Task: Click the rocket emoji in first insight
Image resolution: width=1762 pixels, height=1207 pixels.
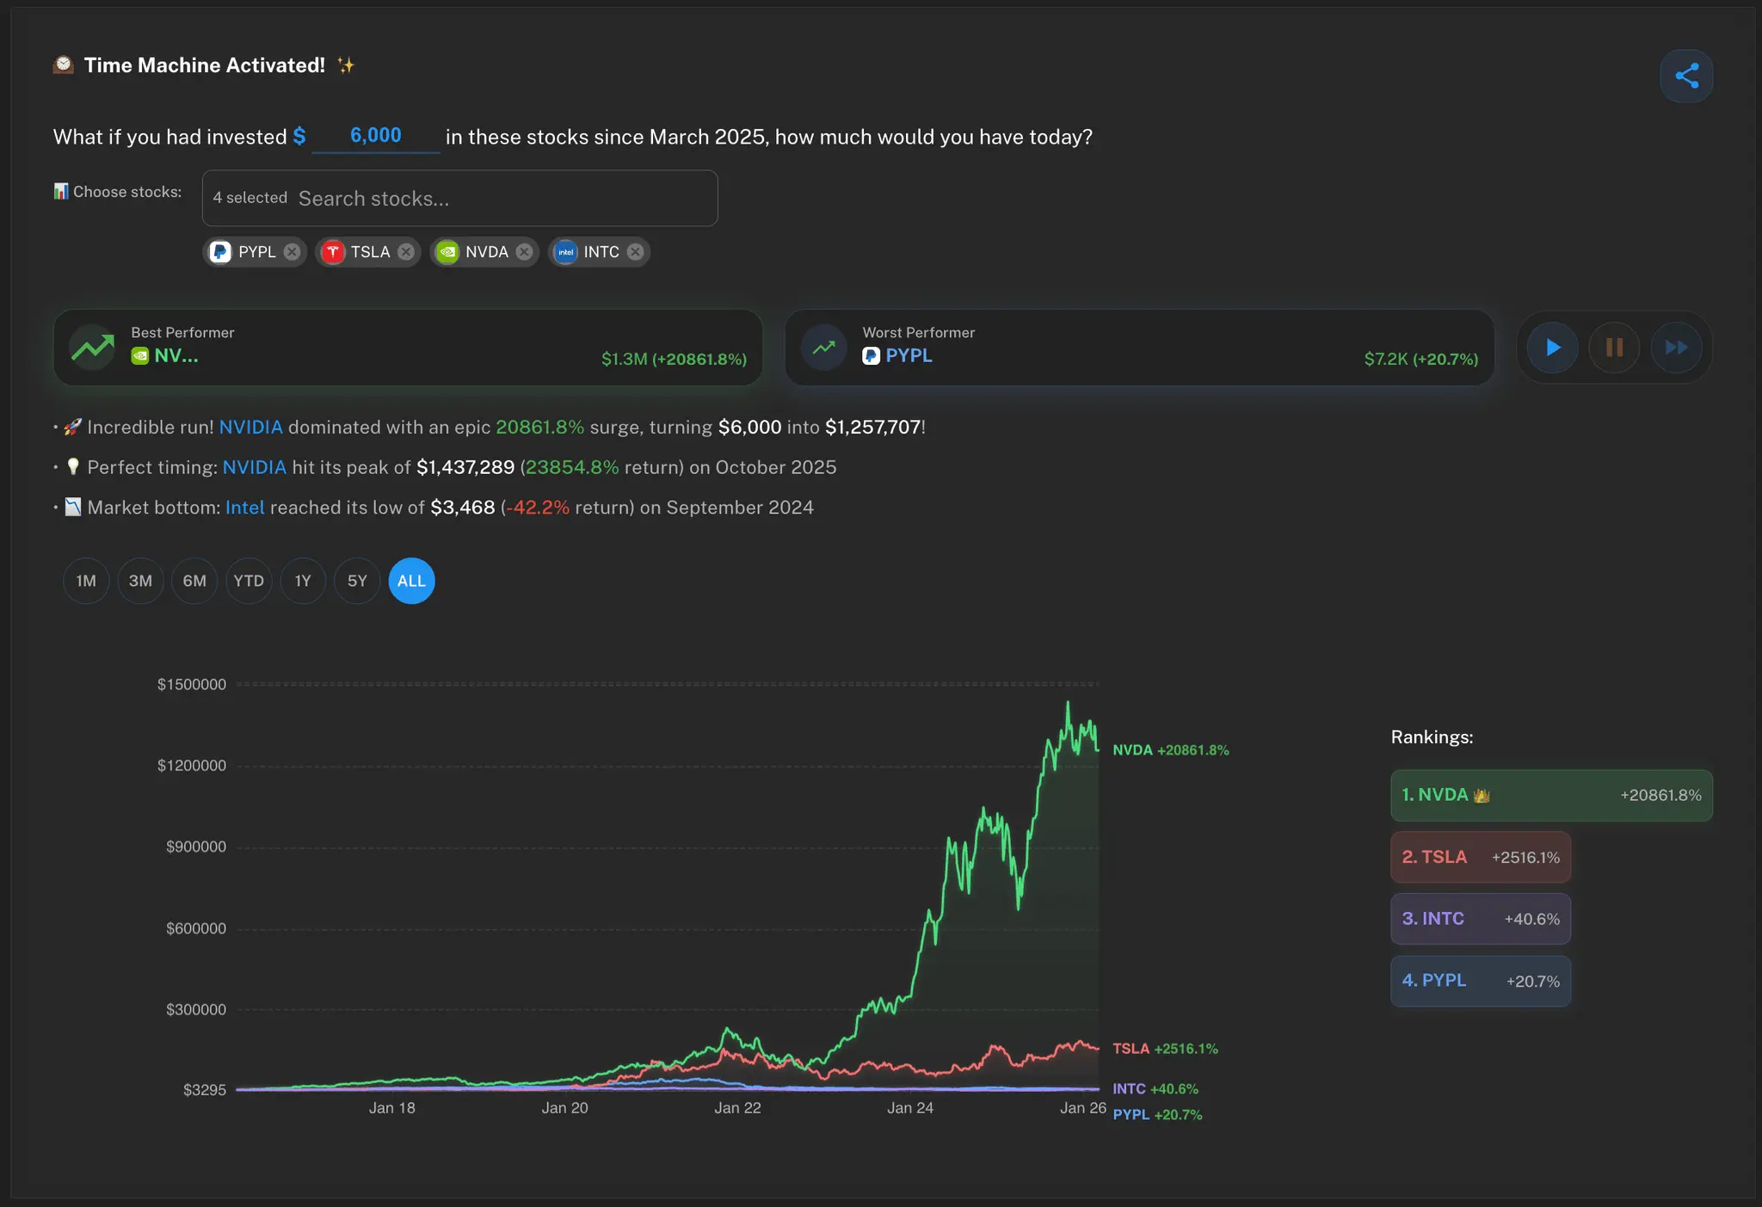Action: 73,427
